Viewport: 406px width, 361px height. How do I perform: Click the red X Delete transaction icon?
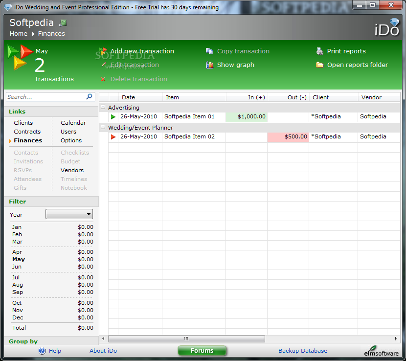(x=103, y=79)
